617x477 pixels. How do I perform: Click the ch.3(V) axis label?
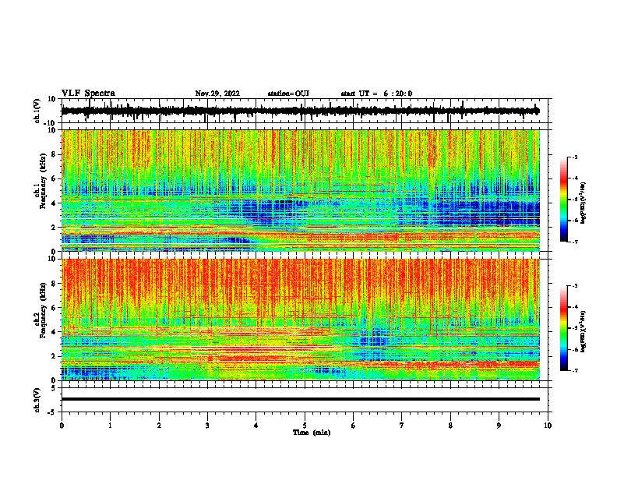[37, 401]
